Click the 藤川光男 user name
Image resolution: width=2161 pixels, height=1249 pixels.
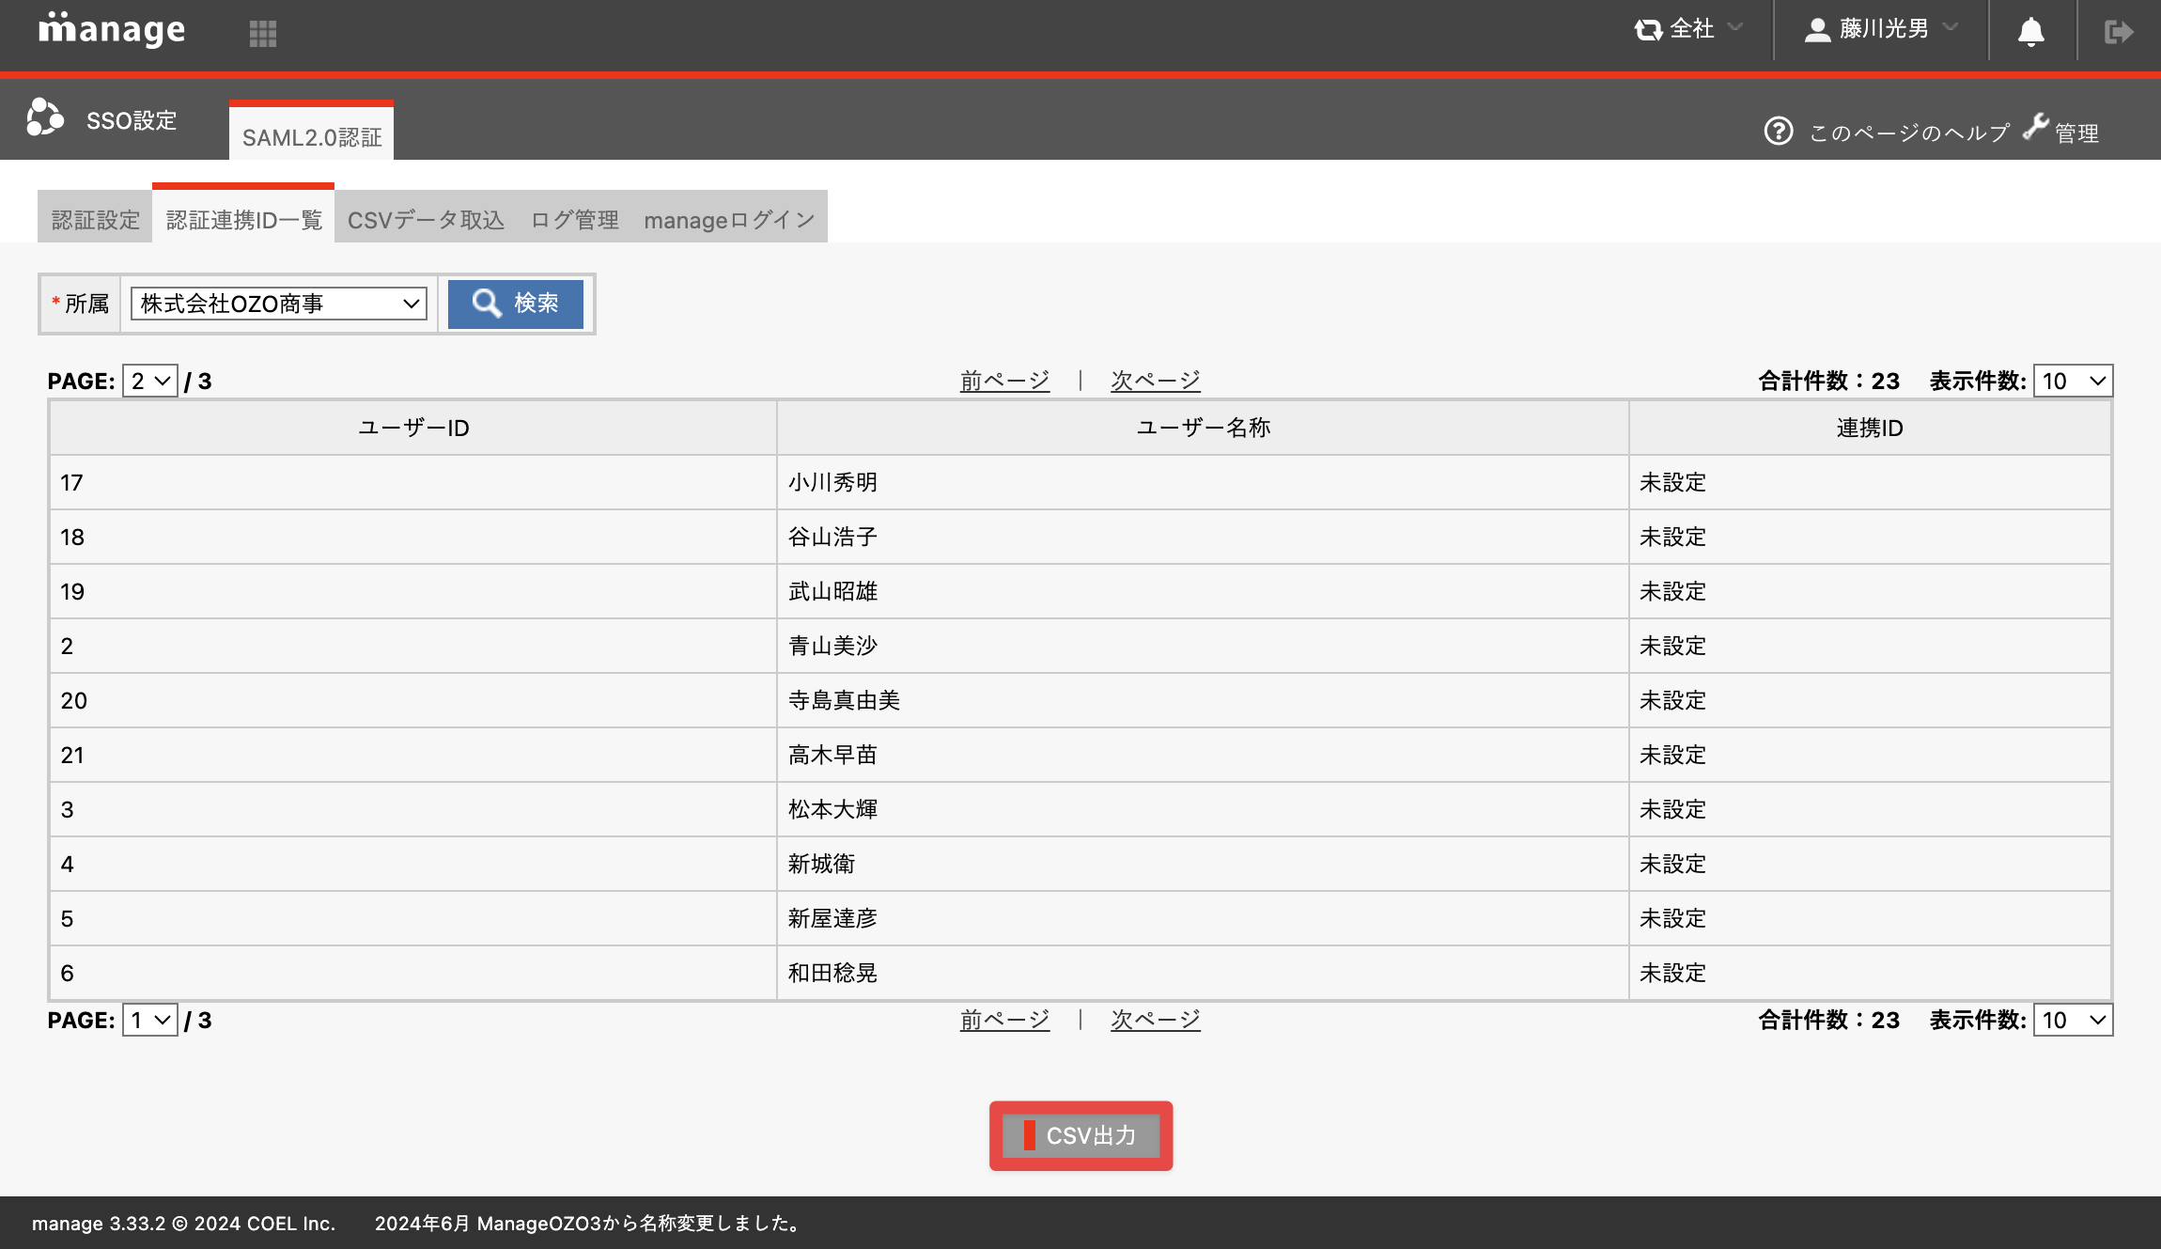[1884, 29]
